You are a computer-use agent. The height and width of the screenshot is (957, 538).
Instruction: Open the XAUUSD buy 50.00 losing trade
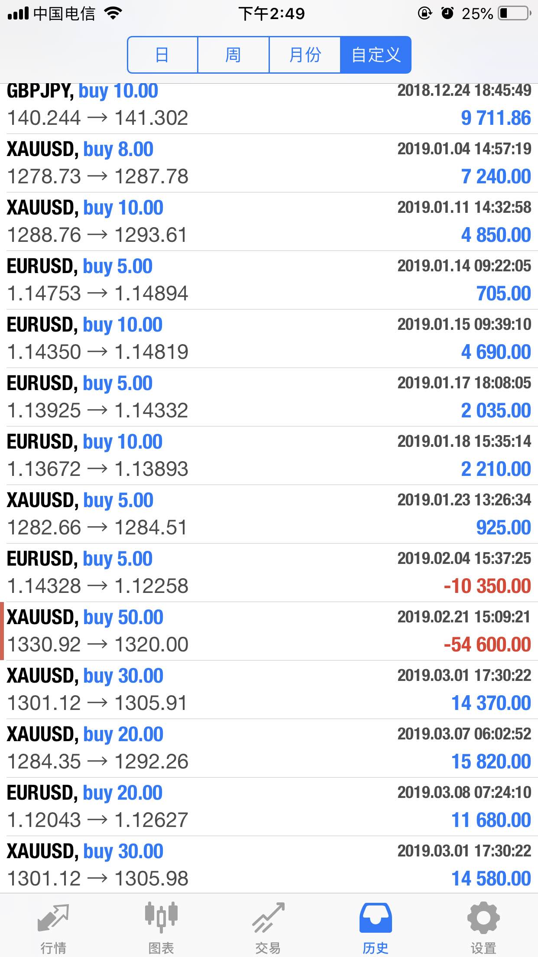click(269, 631)
